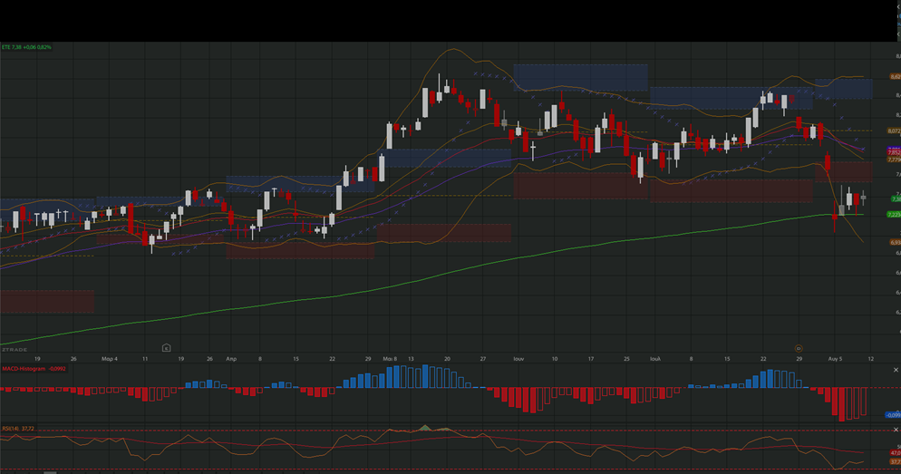Click the ZTRADE logo in chart corner

(15, 349)
